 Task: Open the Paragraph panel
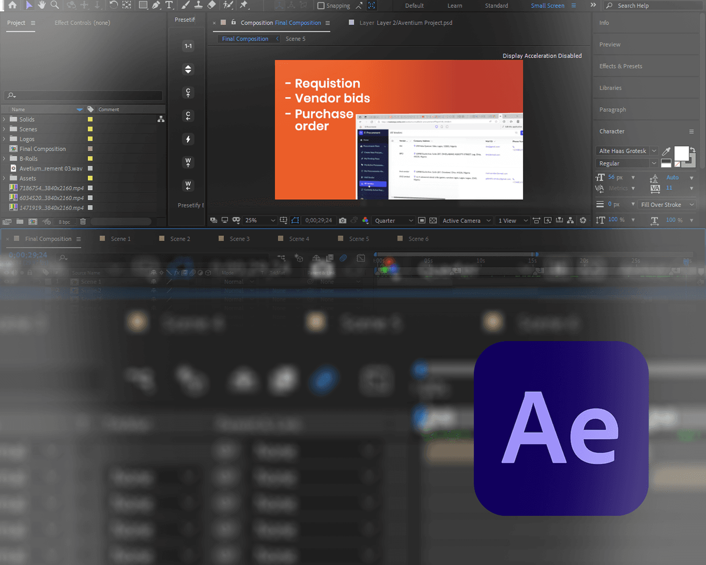[612, 110]
